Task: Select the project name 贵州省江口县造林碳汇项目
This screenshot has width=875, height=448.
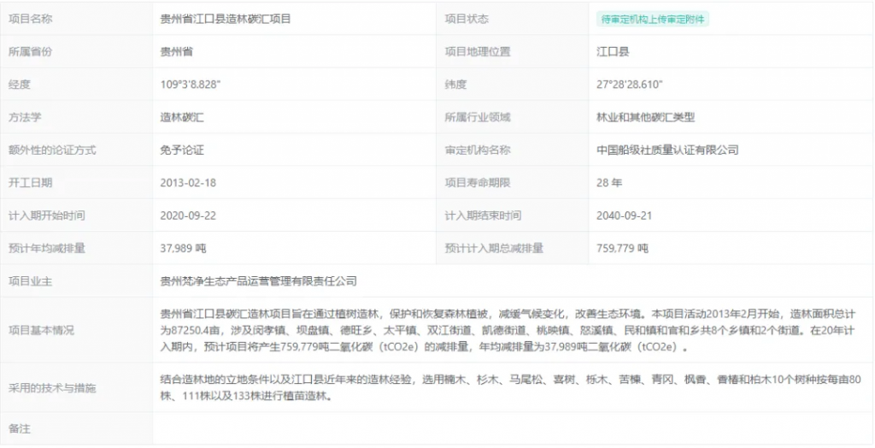Action: [226, 19]
